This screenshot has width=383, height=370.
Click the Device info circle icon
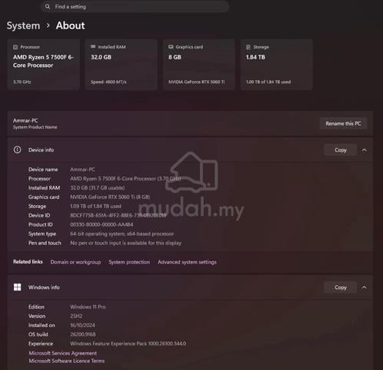point(17,150)
